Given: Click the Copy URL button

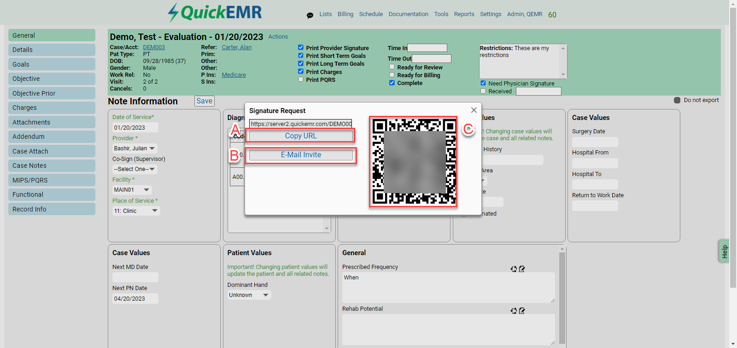Looking at the screenshot, I should coord(301,136).
